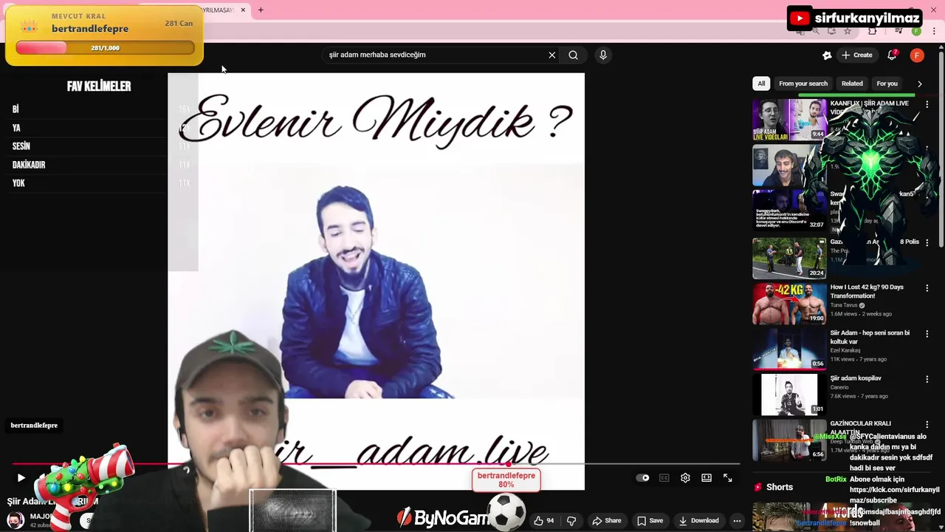Close the current browser tab

click(x=243, y=10)
